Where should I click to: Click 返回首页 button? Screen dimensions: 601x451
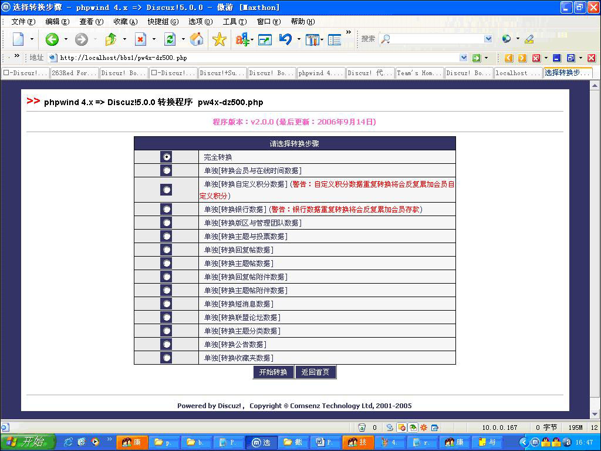coord(315,372)
